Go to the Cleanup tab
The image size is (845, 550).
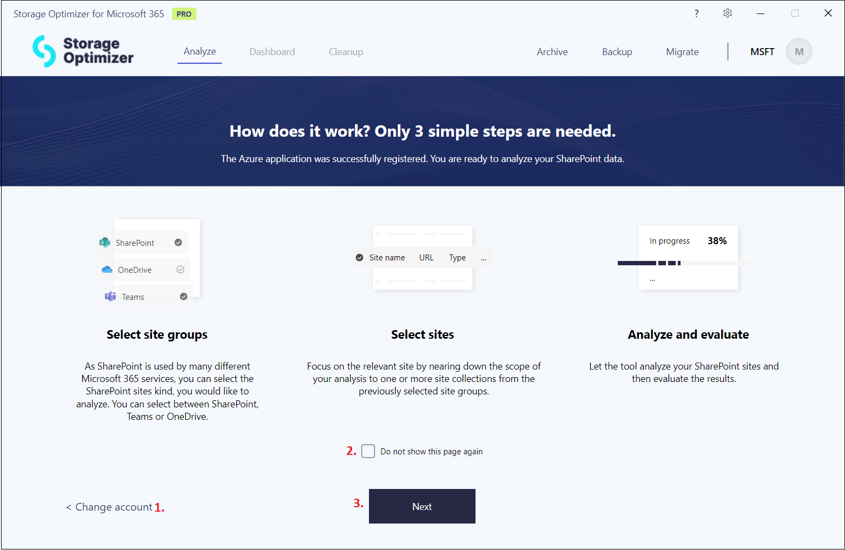346,52
